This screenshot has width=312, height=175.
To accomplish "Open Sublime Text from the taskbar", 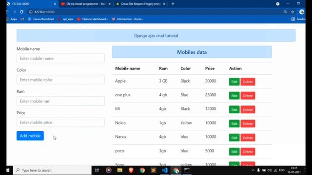I will [x=154, y=170].
